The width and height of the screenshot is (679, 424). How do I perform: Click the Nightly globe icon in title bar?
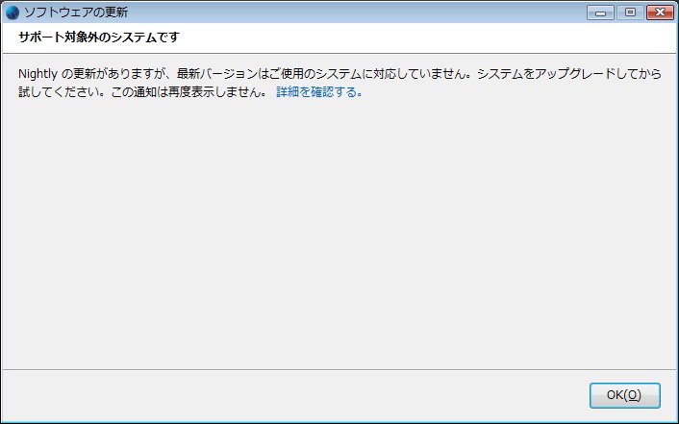(x=12, y=12)
